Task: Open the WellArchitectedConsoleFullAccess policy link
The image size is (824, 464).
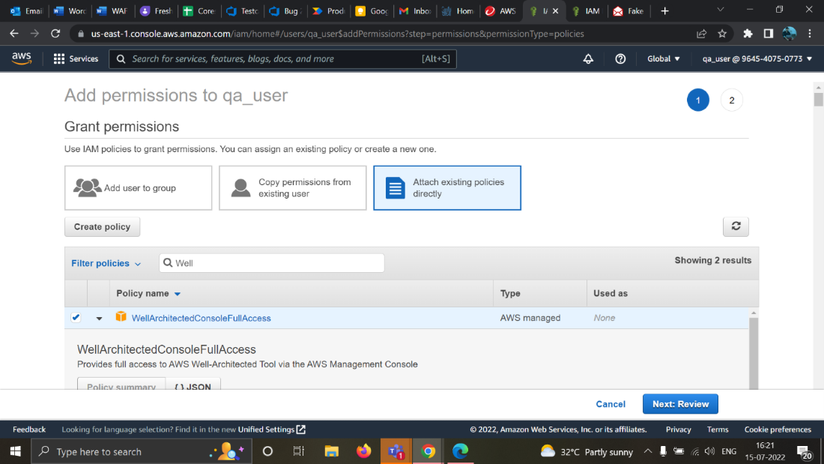Action: tap(202, 318)
